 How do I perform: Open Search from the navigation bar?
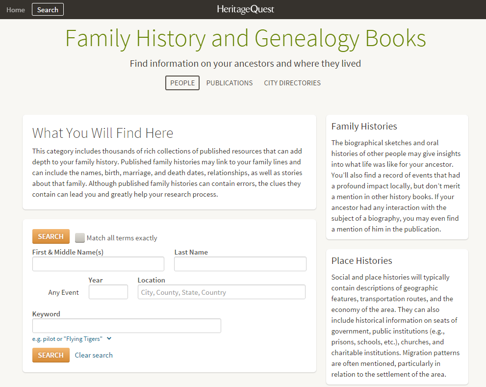[x=47, y=9]
